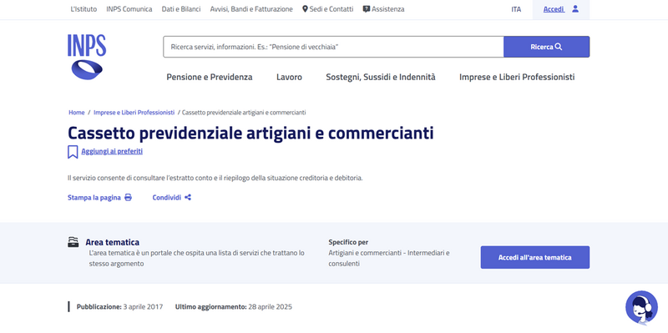668x333 pixels.
Task: Click the share icon after Condividi
Action: pyautogui.click(x=188, y=198)
